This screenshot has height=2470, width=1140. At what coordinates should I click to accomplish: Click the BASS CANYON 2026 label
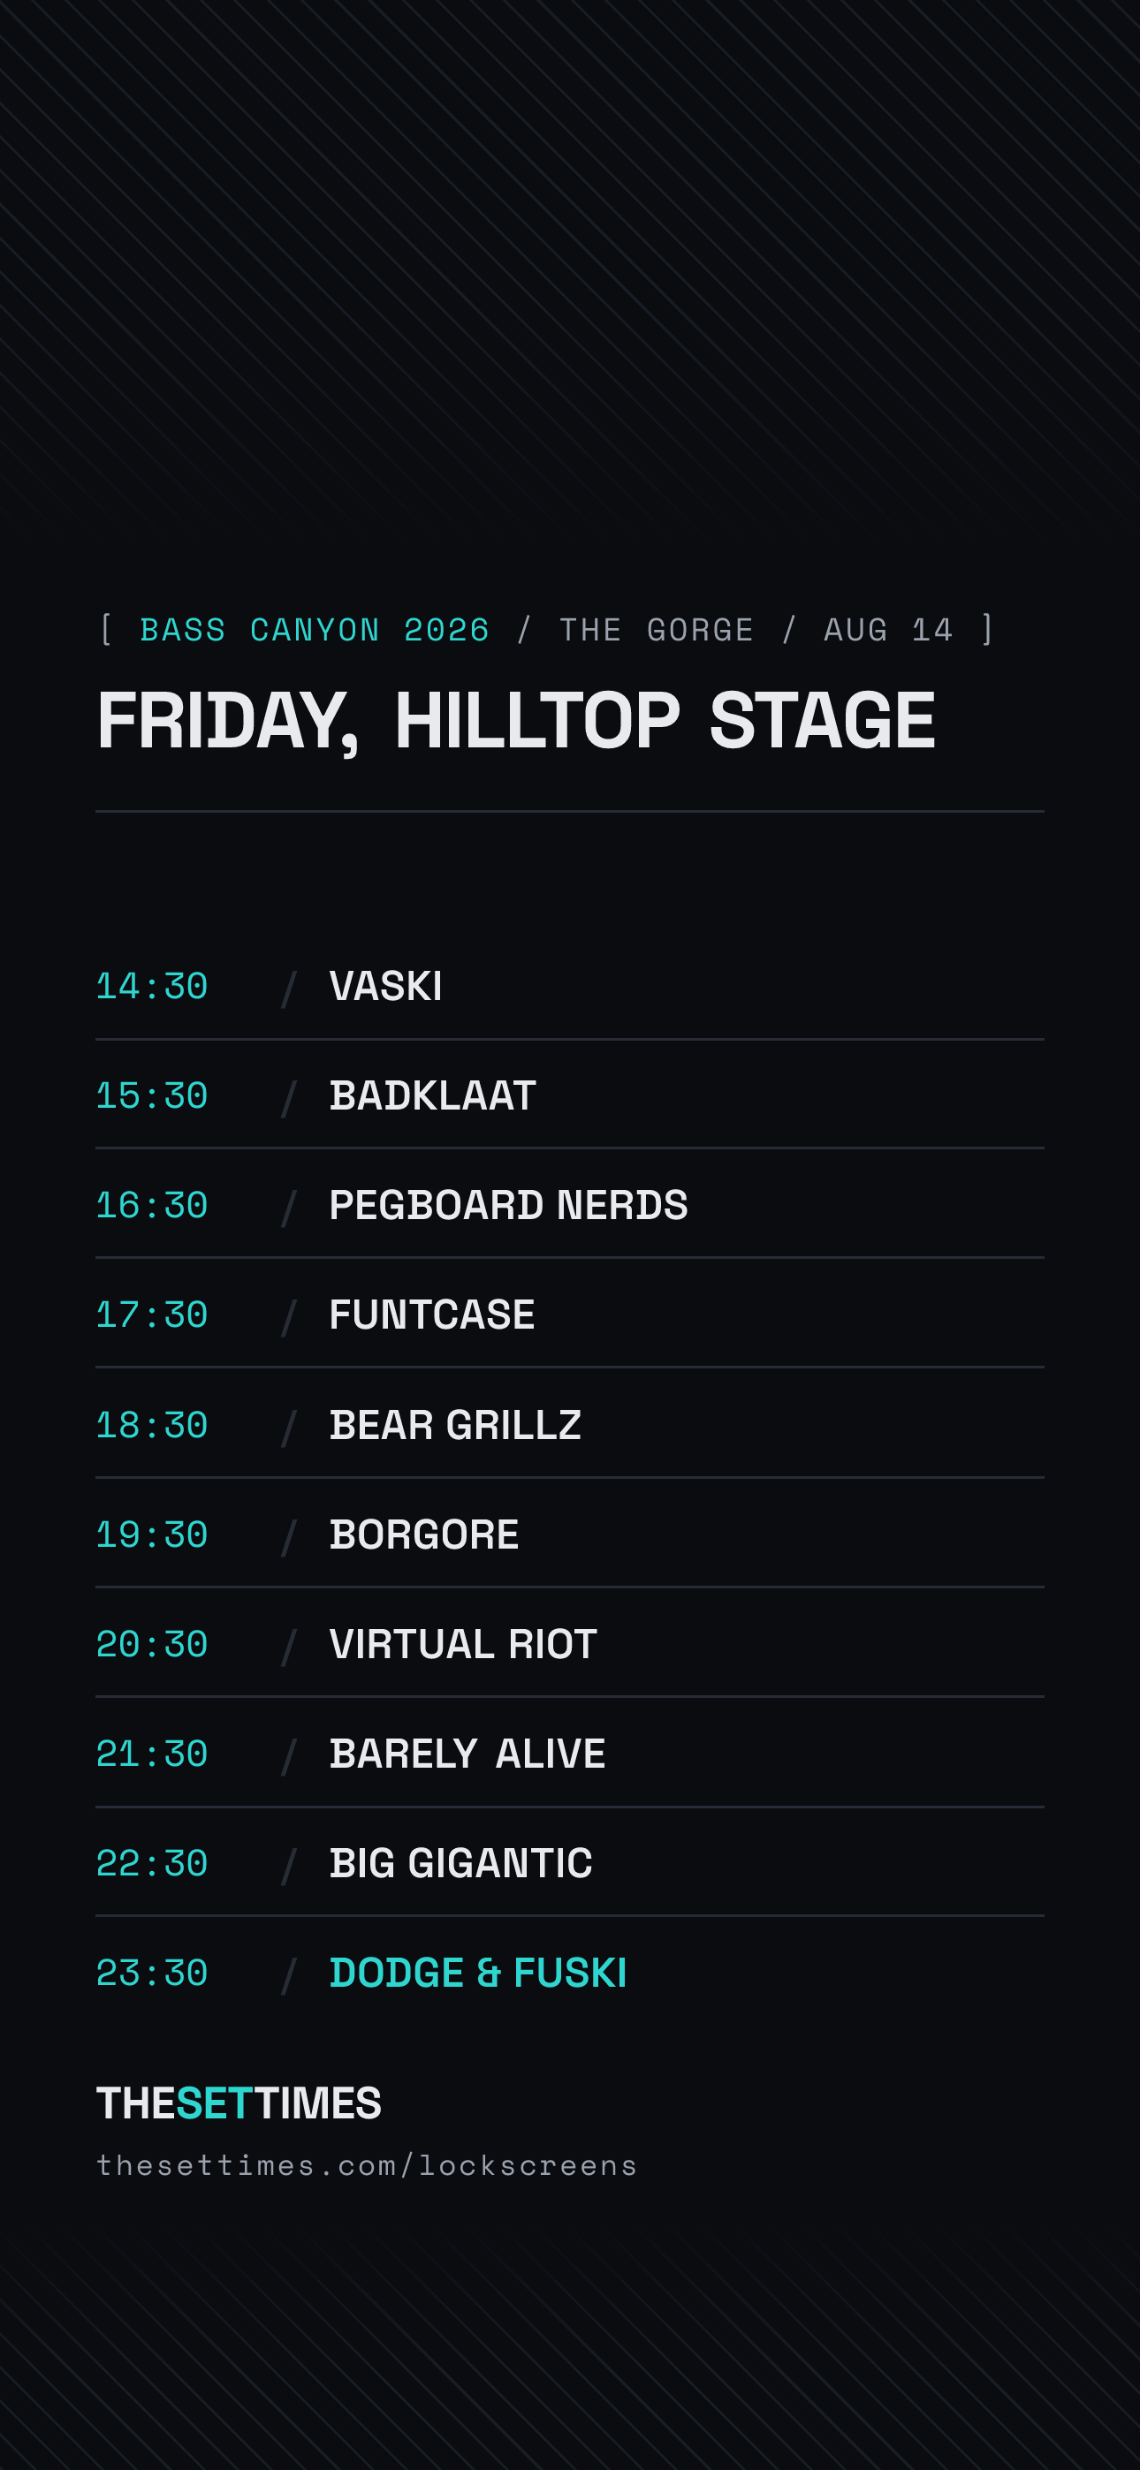[x=315, y=630]
